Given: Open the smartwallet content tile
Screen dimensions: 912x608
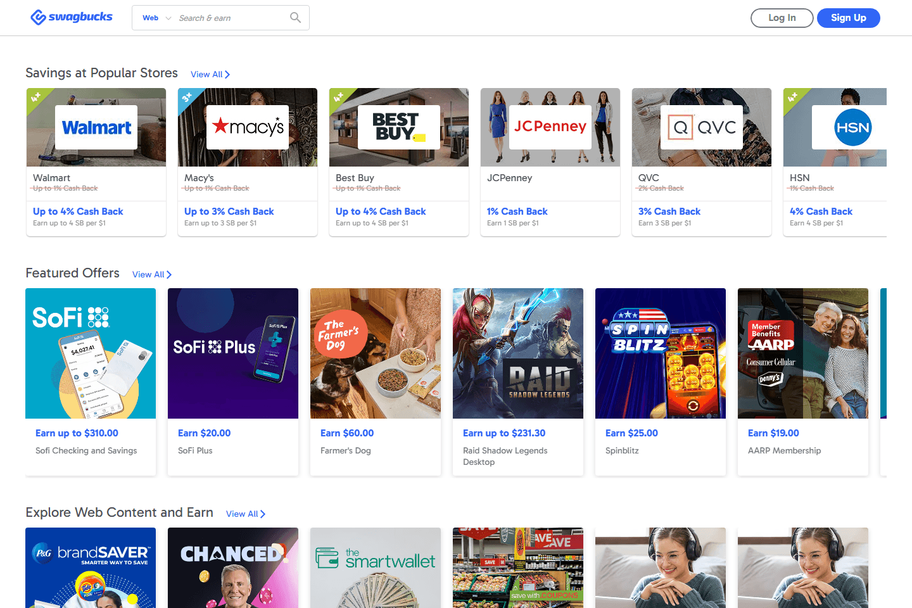Looking at the screenshot, I should 376,567.
